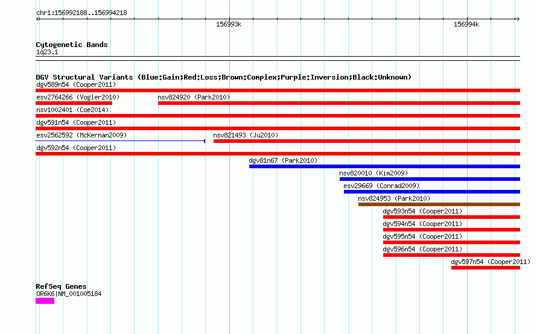This screenshot has width=537, height=334.
Task: Click the RefSeq Genes track title
Action: click(x=61, y=286)
